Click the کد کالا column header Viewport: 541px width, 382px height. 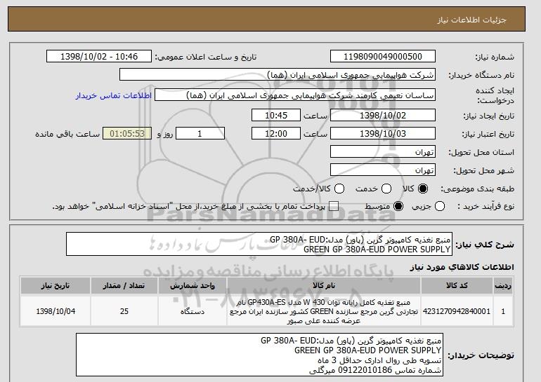pyautogui.click(x=457, y=286)
